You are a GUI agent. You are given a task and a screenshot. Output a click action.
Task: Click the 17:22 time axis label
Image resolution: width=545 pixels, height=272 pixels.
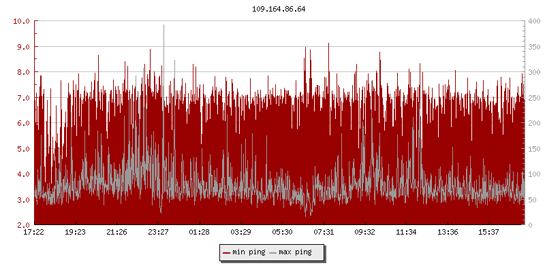tap(34, 232)
